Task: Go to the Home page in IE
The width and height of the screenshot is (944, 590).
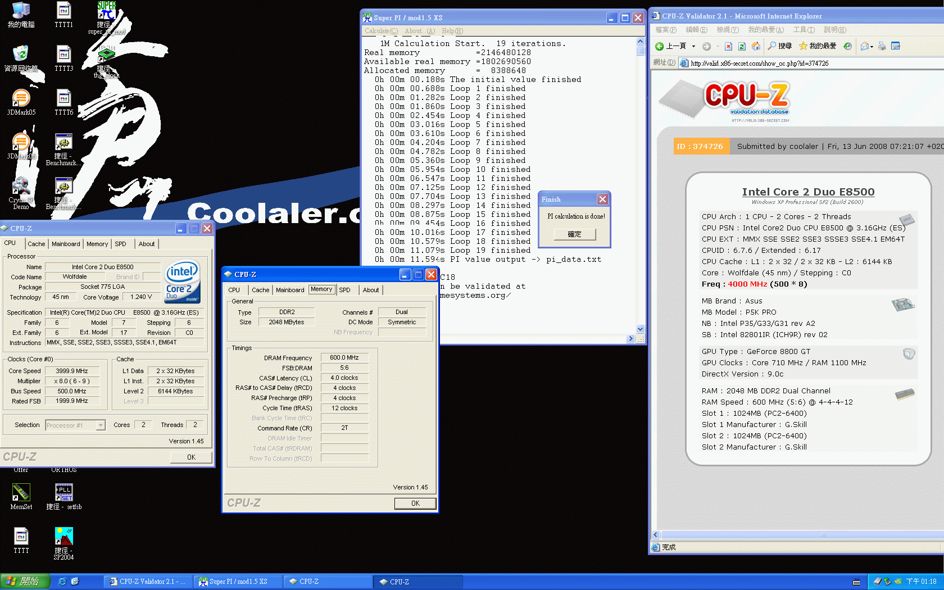Action: click(x=756, y=46)
